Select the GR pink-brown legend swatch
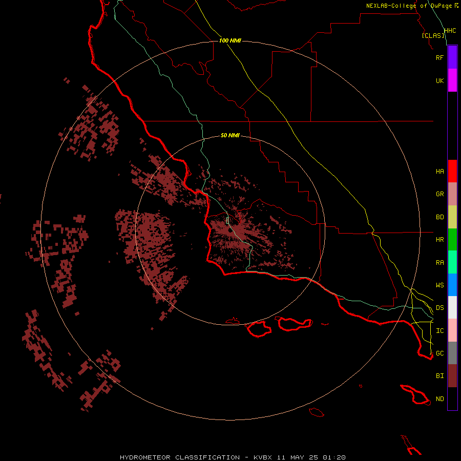Screen dimensions: 461x461 [x=452, y=194]
